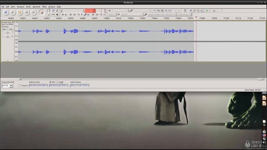Open the input meter dropdown arrow
267x150 pixels.
point(88,15)
